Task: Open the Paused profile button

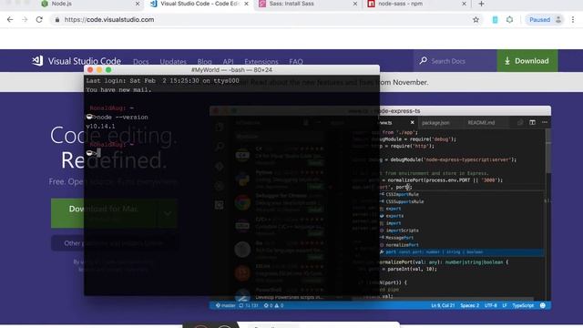Action: [545, 20]
